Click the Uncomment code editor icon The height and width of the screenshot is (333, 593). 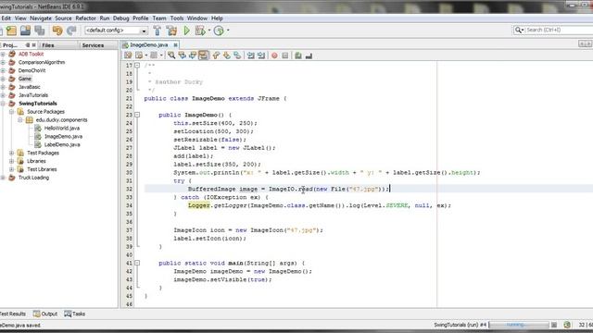point(309,55)
